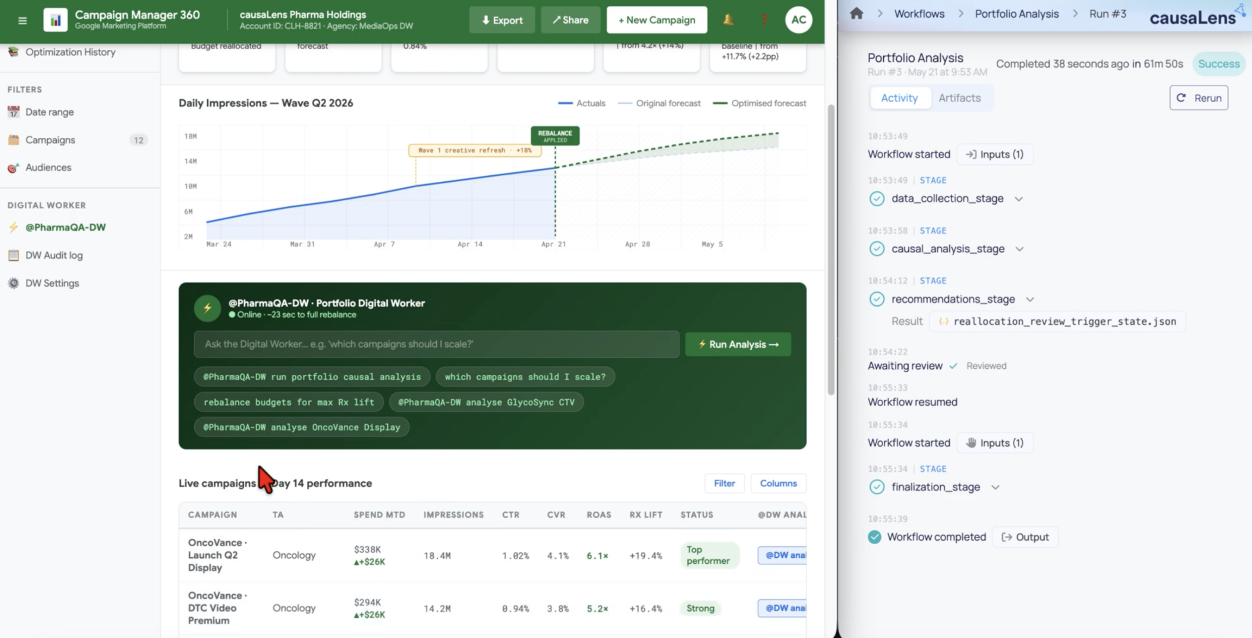The width and height of the screenshot is (1252, 638).
Task: Switch to the Artifacts tab
Action: pyautogui.click(x=960, y=98)
